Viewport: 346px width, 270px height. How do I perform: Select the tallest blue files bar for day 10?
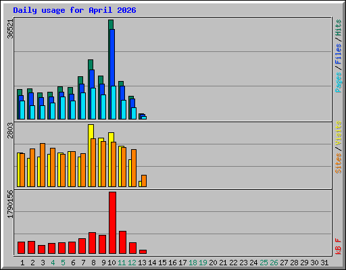click(112, 74)
